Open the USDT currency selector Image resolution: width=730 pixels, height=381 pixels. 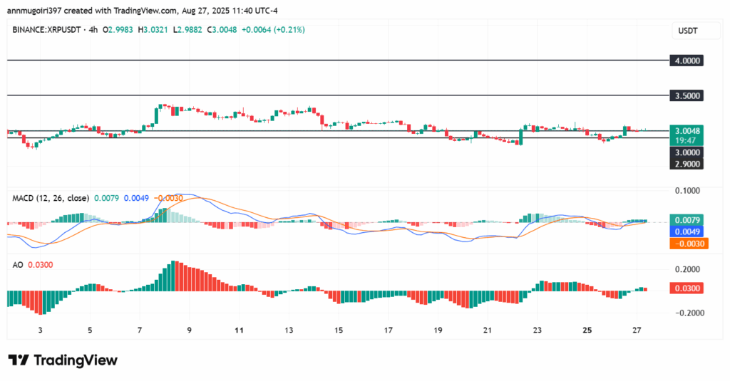(x=696, y=31)
